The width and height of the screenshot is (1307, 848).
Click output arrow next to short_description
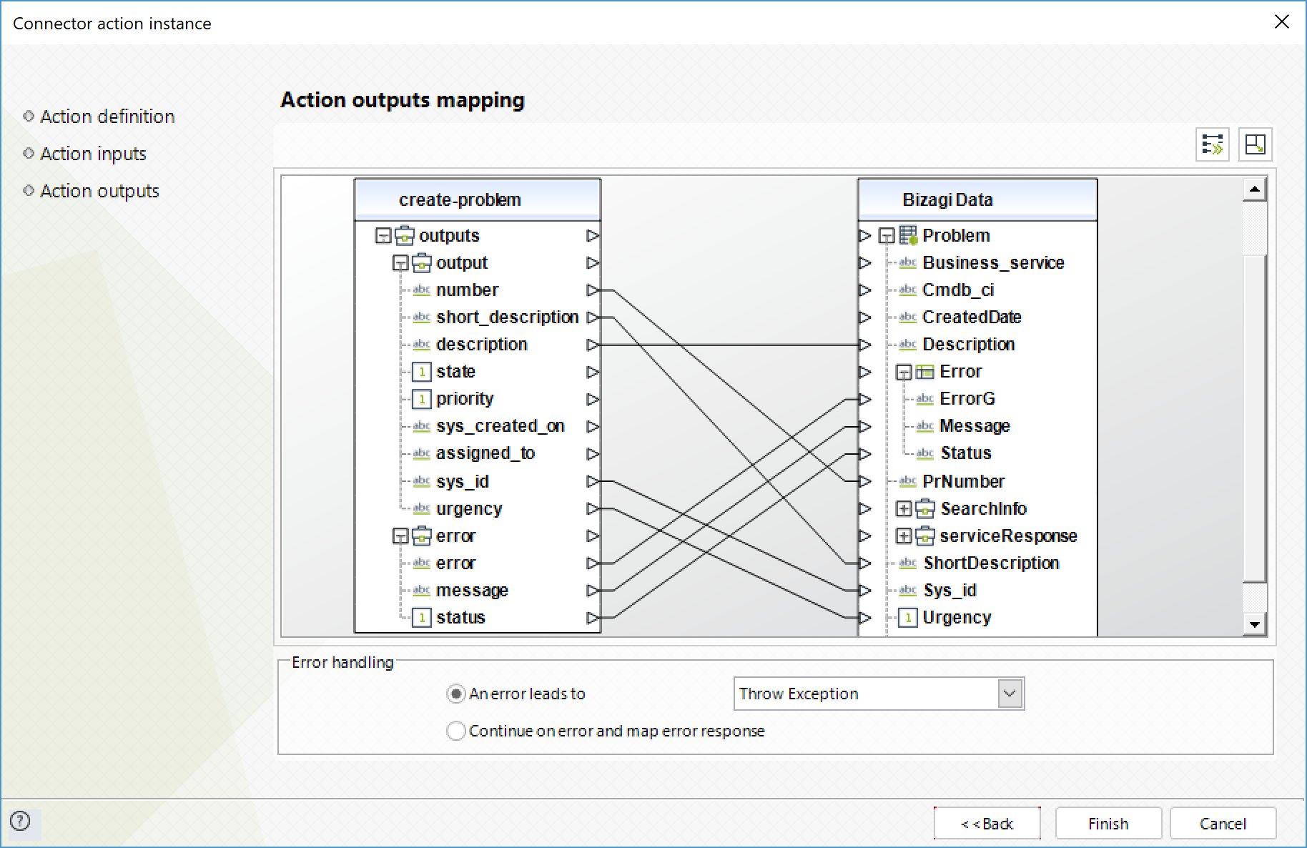coord(593,317)
